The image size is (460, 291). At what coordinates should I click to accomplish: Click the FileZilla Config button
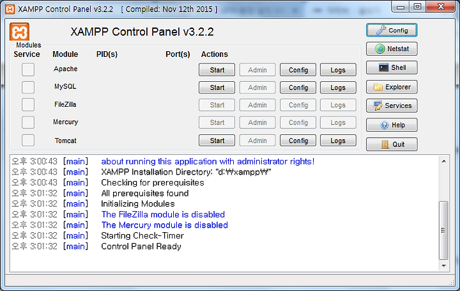point(298,105)
